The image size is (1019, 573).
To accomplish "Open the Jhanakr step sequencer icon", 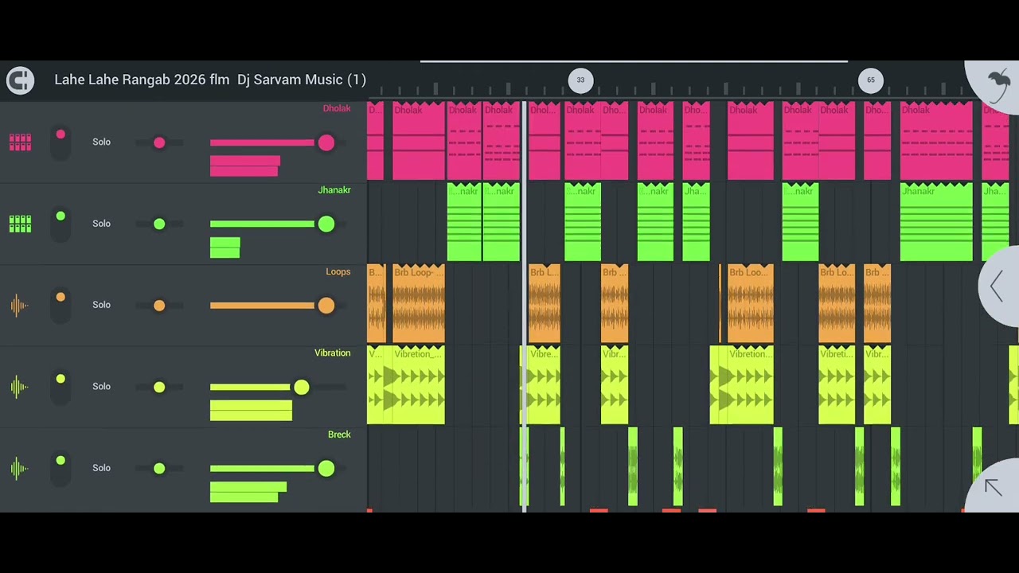I will (x=20, y=224).
